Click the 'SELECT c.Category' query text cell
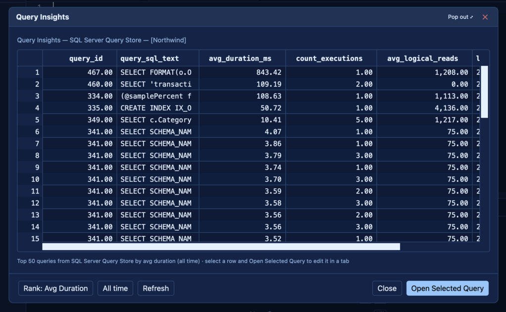 click(x=158, y=120)
